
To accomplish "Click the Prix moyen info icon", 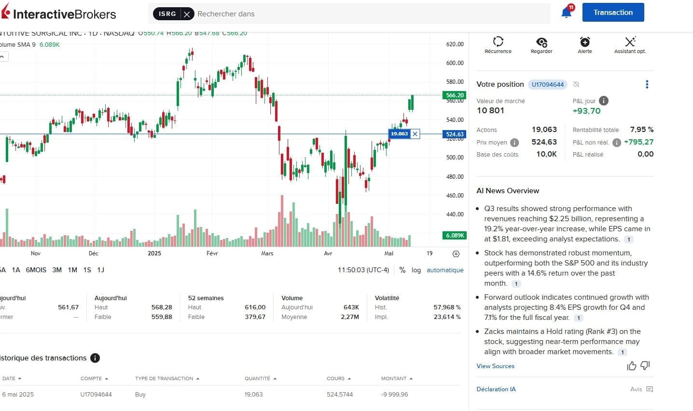I will 514,143.
